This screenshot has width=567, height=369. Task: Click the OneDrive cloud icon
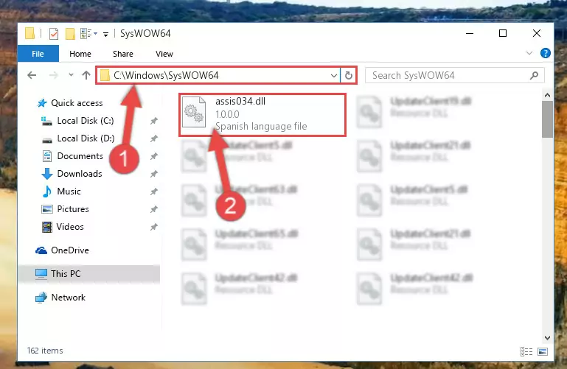(x=41, y=250)
